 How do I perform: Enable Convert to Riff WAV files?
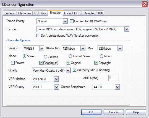point(72,21)
